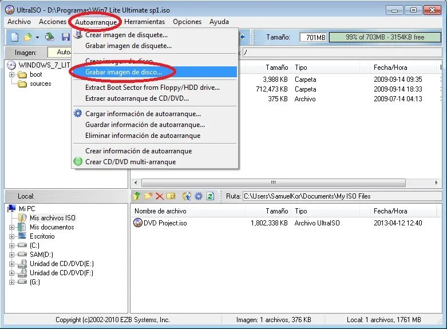This screenshot has width=447, height=329.
Task: Click the boot folder icon
Action: click(22, 75)
